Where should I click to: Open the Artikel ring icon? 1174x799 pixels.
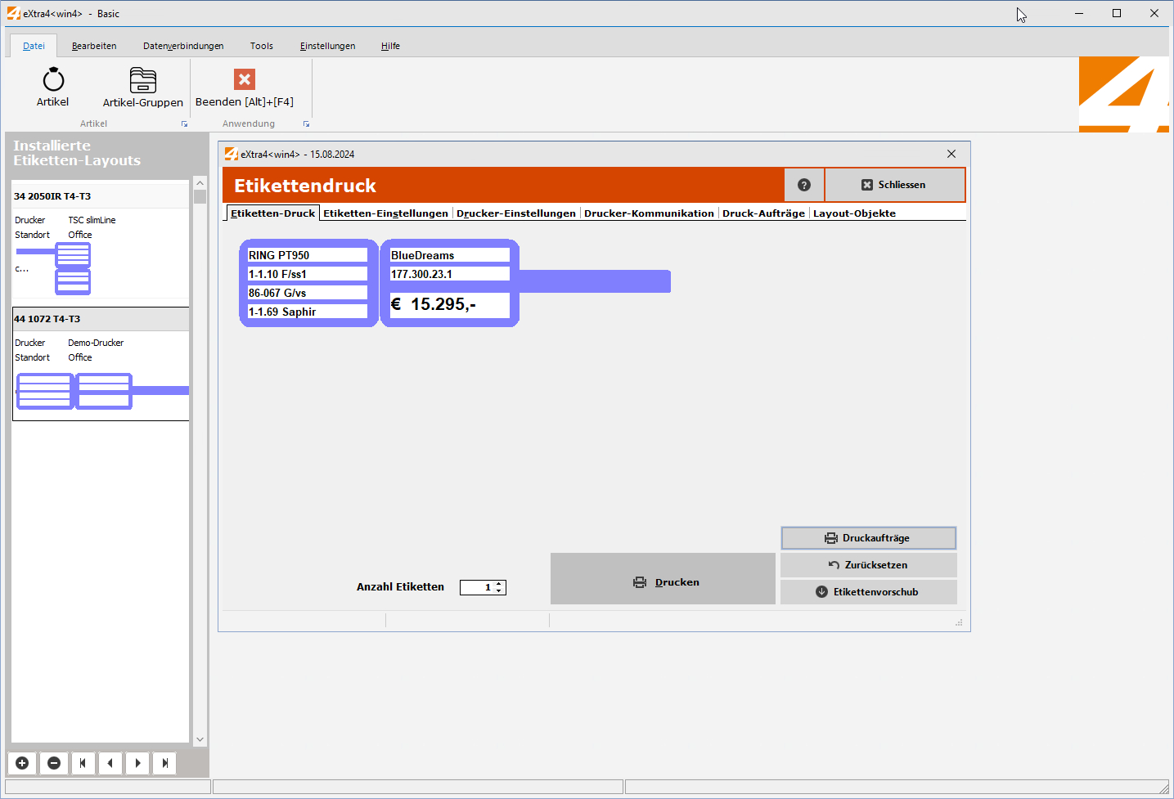(53, 80)
